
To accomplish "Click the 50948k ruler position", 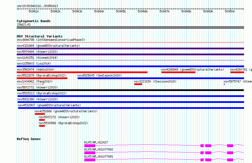I will [x=186, y=11].
